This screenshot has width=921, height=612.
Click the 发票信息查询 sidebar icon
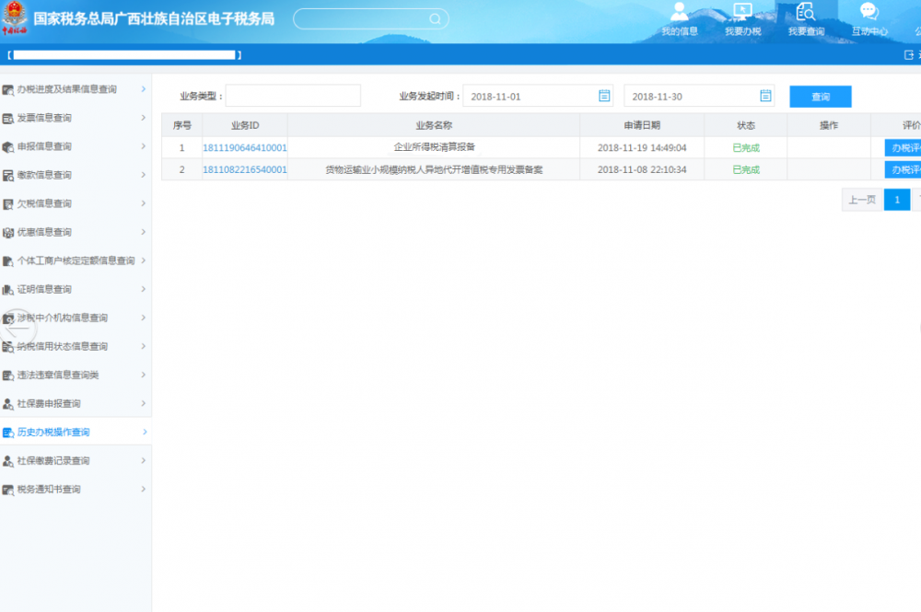8,118
